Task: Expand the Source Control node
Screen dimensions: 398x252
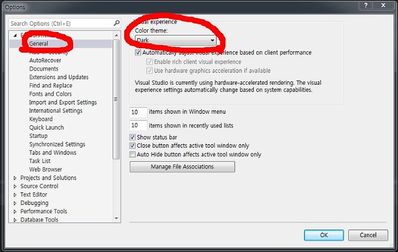Action: (15, 187)
